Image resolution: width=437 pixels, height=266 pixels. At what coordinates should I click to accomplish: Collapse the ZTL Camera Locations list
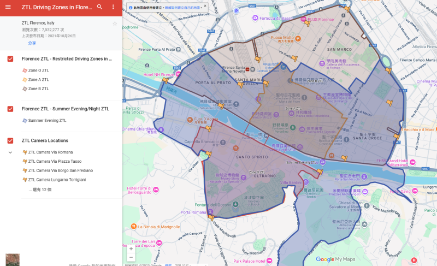10,152
